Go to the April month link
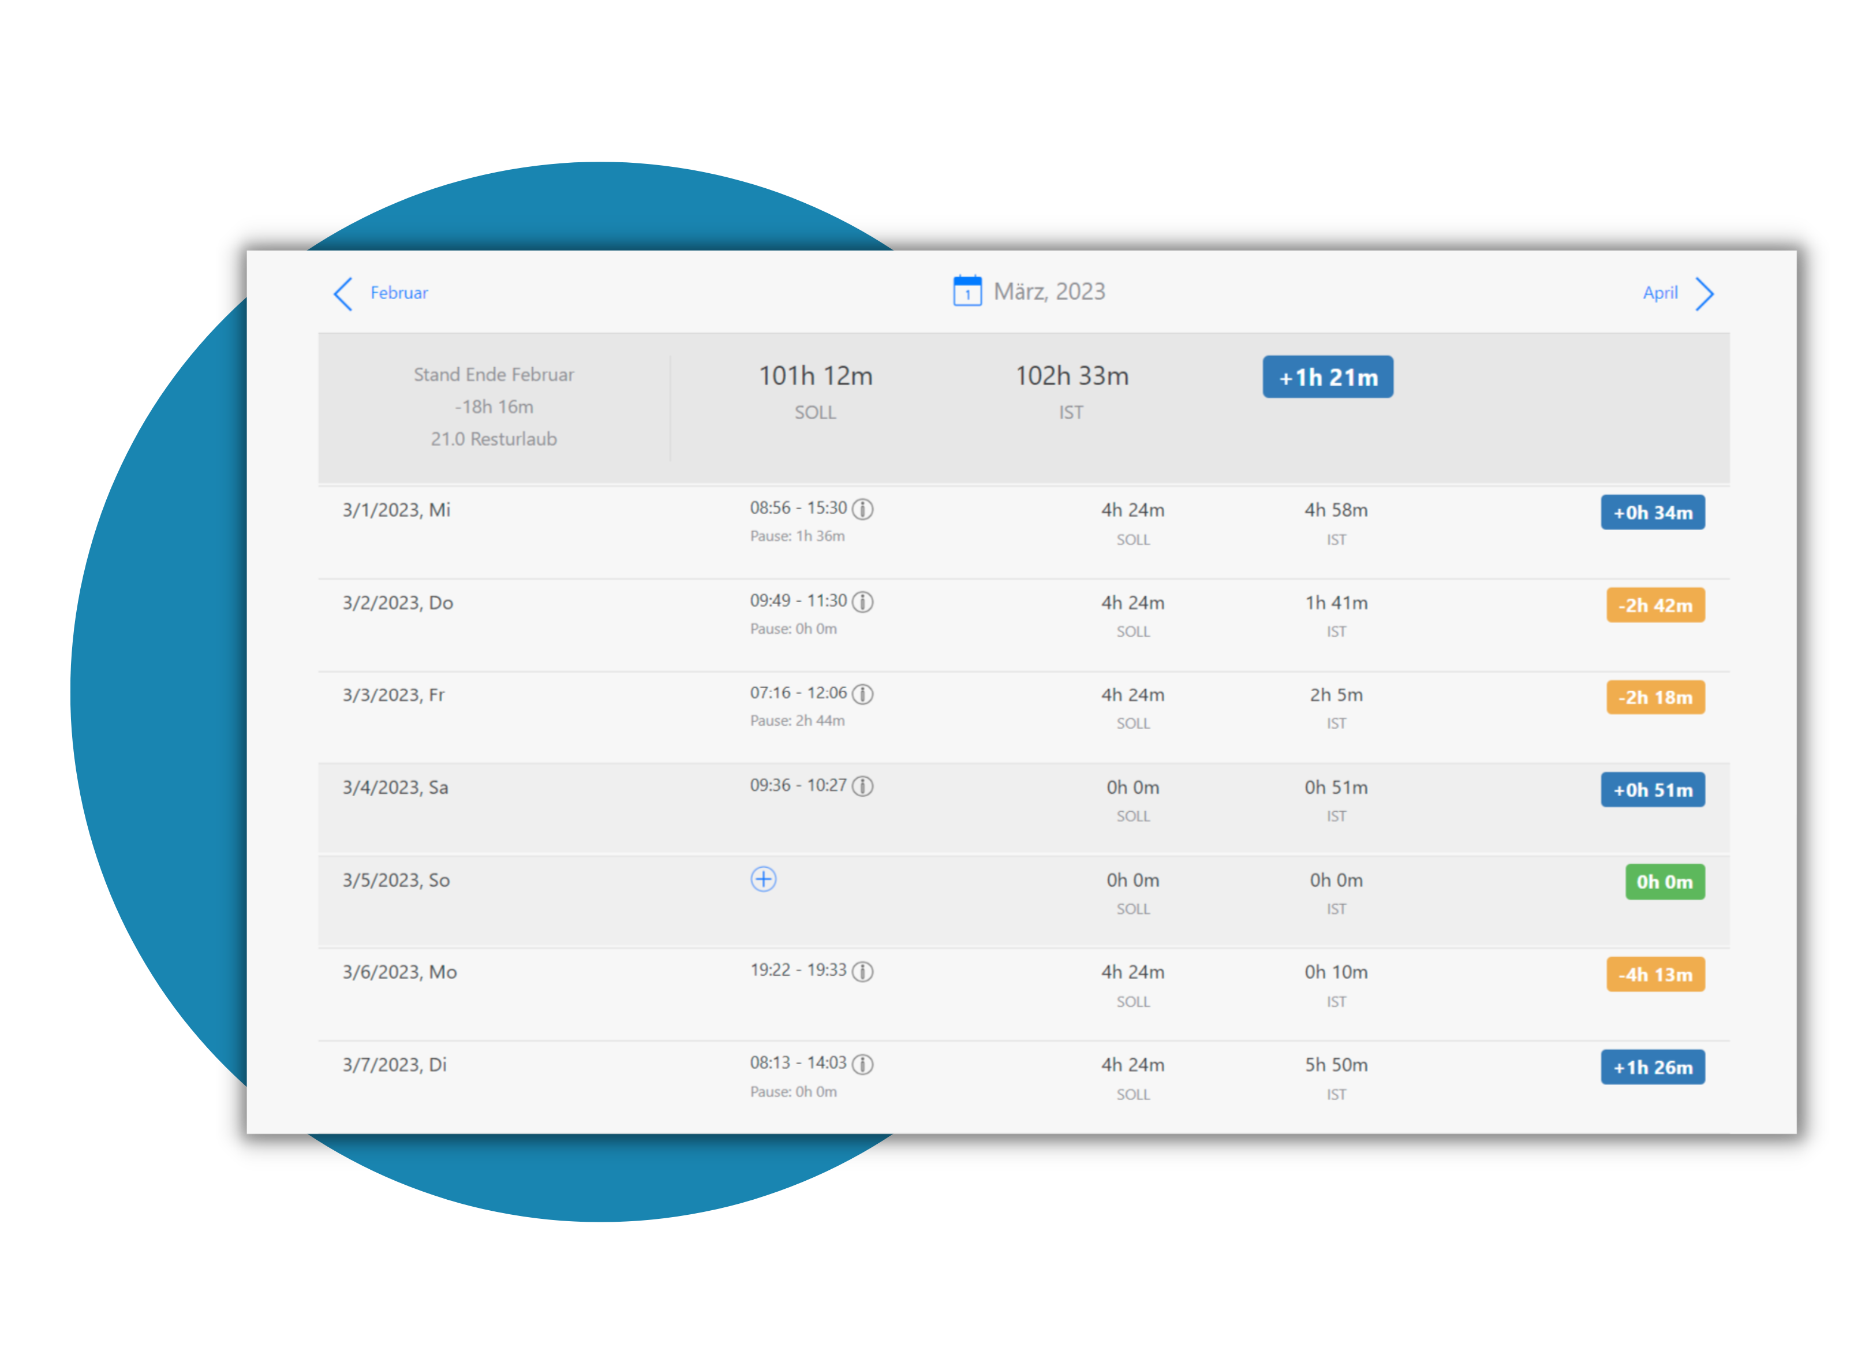 point(1659,293)
